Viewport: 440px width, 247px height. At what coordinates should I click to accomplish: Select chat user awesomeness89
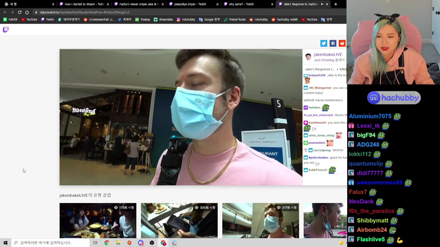pyautogui.click(x=379, y=183)
